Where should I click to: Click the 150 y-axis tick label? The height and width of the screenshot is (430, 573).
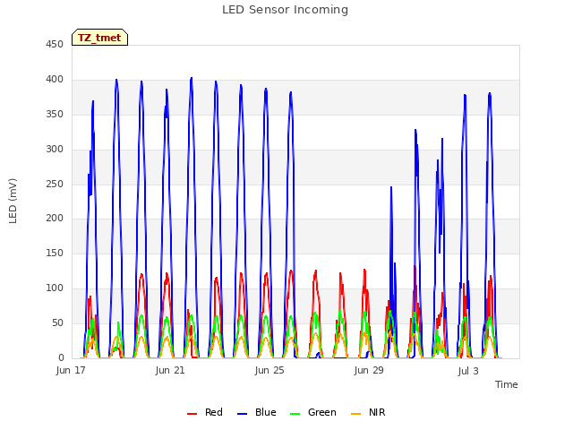(x=55, y=253)
